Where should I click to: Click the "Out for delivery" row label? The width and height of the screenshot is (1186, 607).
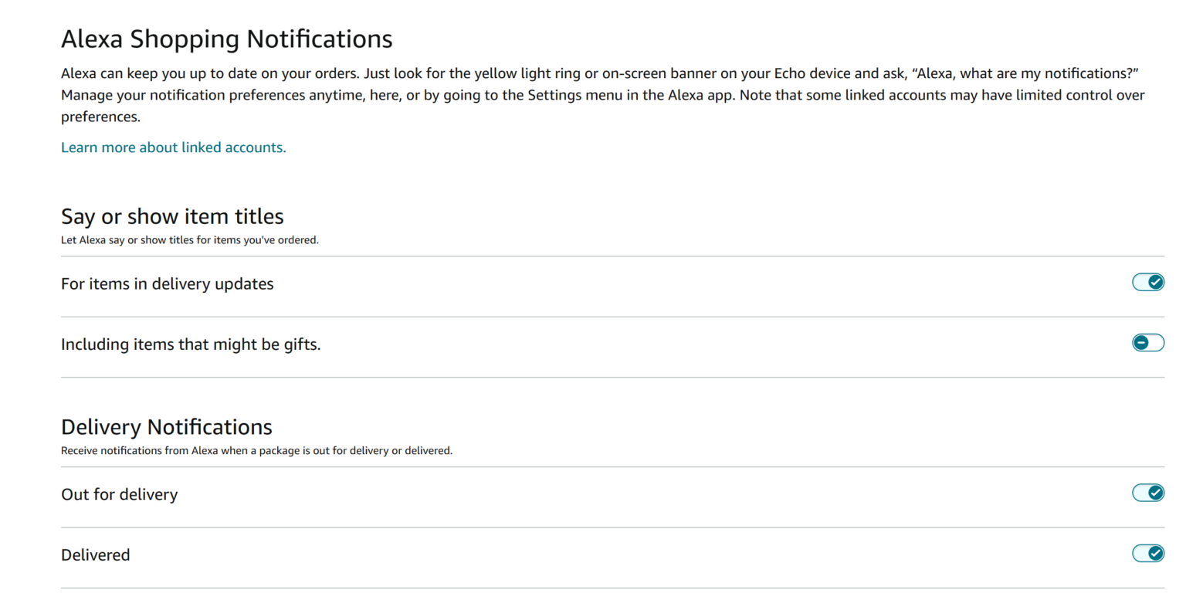pyautogui.click(x=119, y=494)
